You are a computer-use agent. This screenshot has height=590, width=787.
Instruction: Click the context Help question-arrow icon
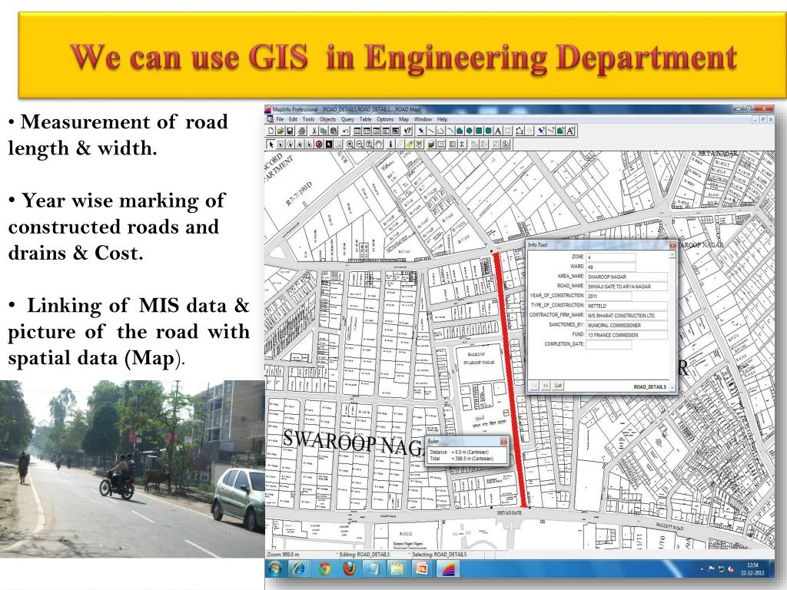(x=407, y=131)
